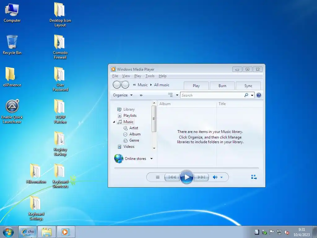Click the navigation pane scroll up arrow
Screen dimensions: 317x238
click(x=154, y=103)
